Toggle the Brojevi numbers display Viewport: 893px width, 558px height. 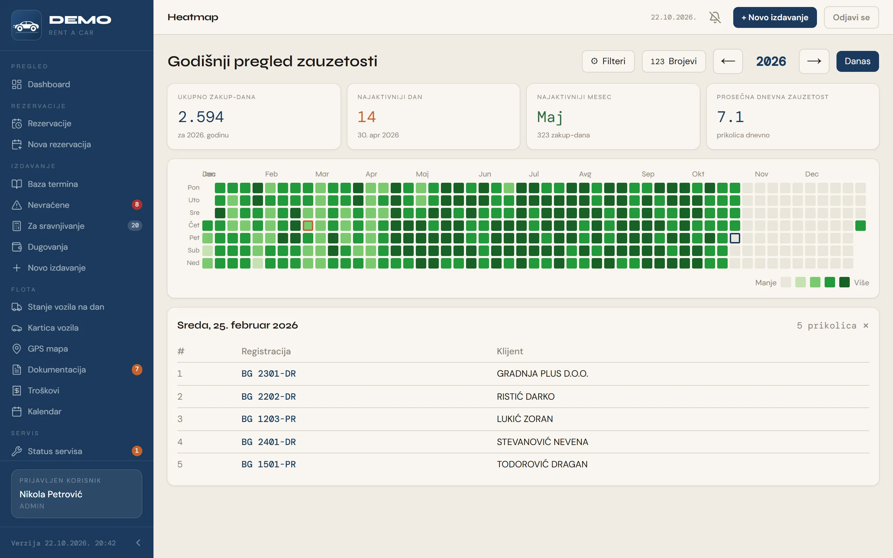click(674, 61)
